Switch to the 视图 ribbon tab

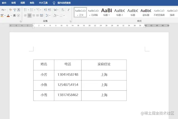pos(23,3)
